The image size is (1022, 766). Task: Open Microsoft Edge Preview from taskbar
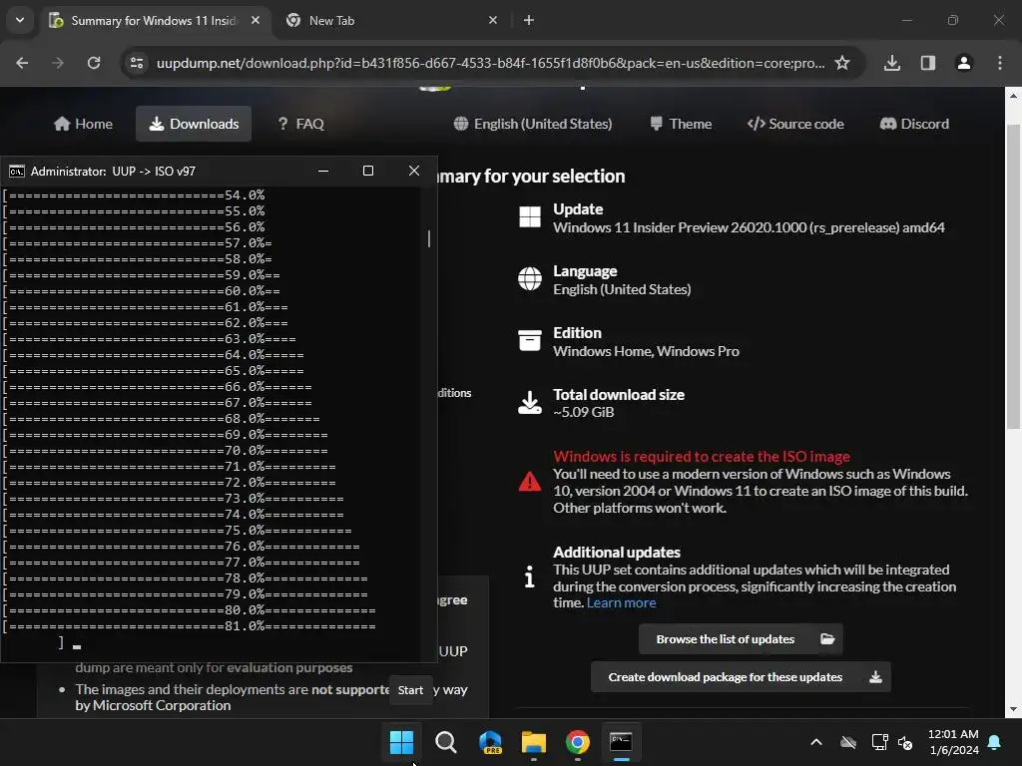490,742
